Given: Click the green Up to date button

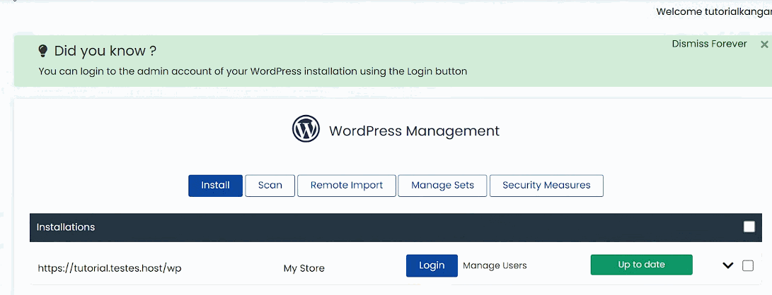Looking at the screenshot, I should [641, 265].
